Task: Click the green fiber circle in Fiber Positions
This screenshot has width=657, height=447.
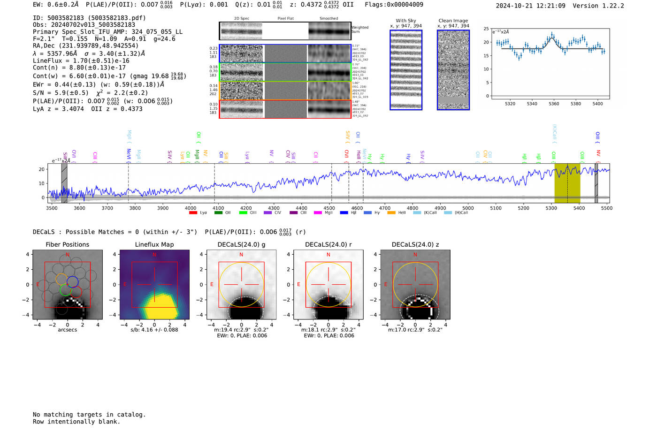Action: point(66,290)
